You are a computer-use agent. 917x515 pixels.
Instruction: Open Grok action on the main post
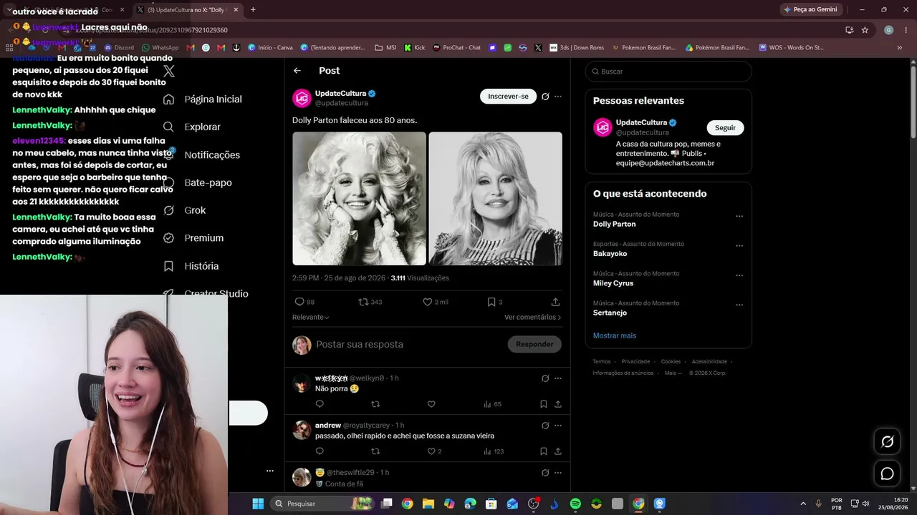[x=545, y=97]
